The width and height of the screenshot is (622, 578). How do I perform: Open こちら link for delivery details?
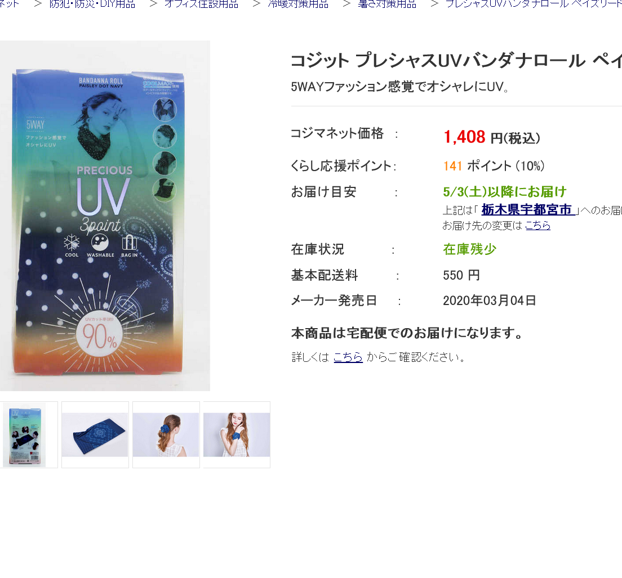348,357
